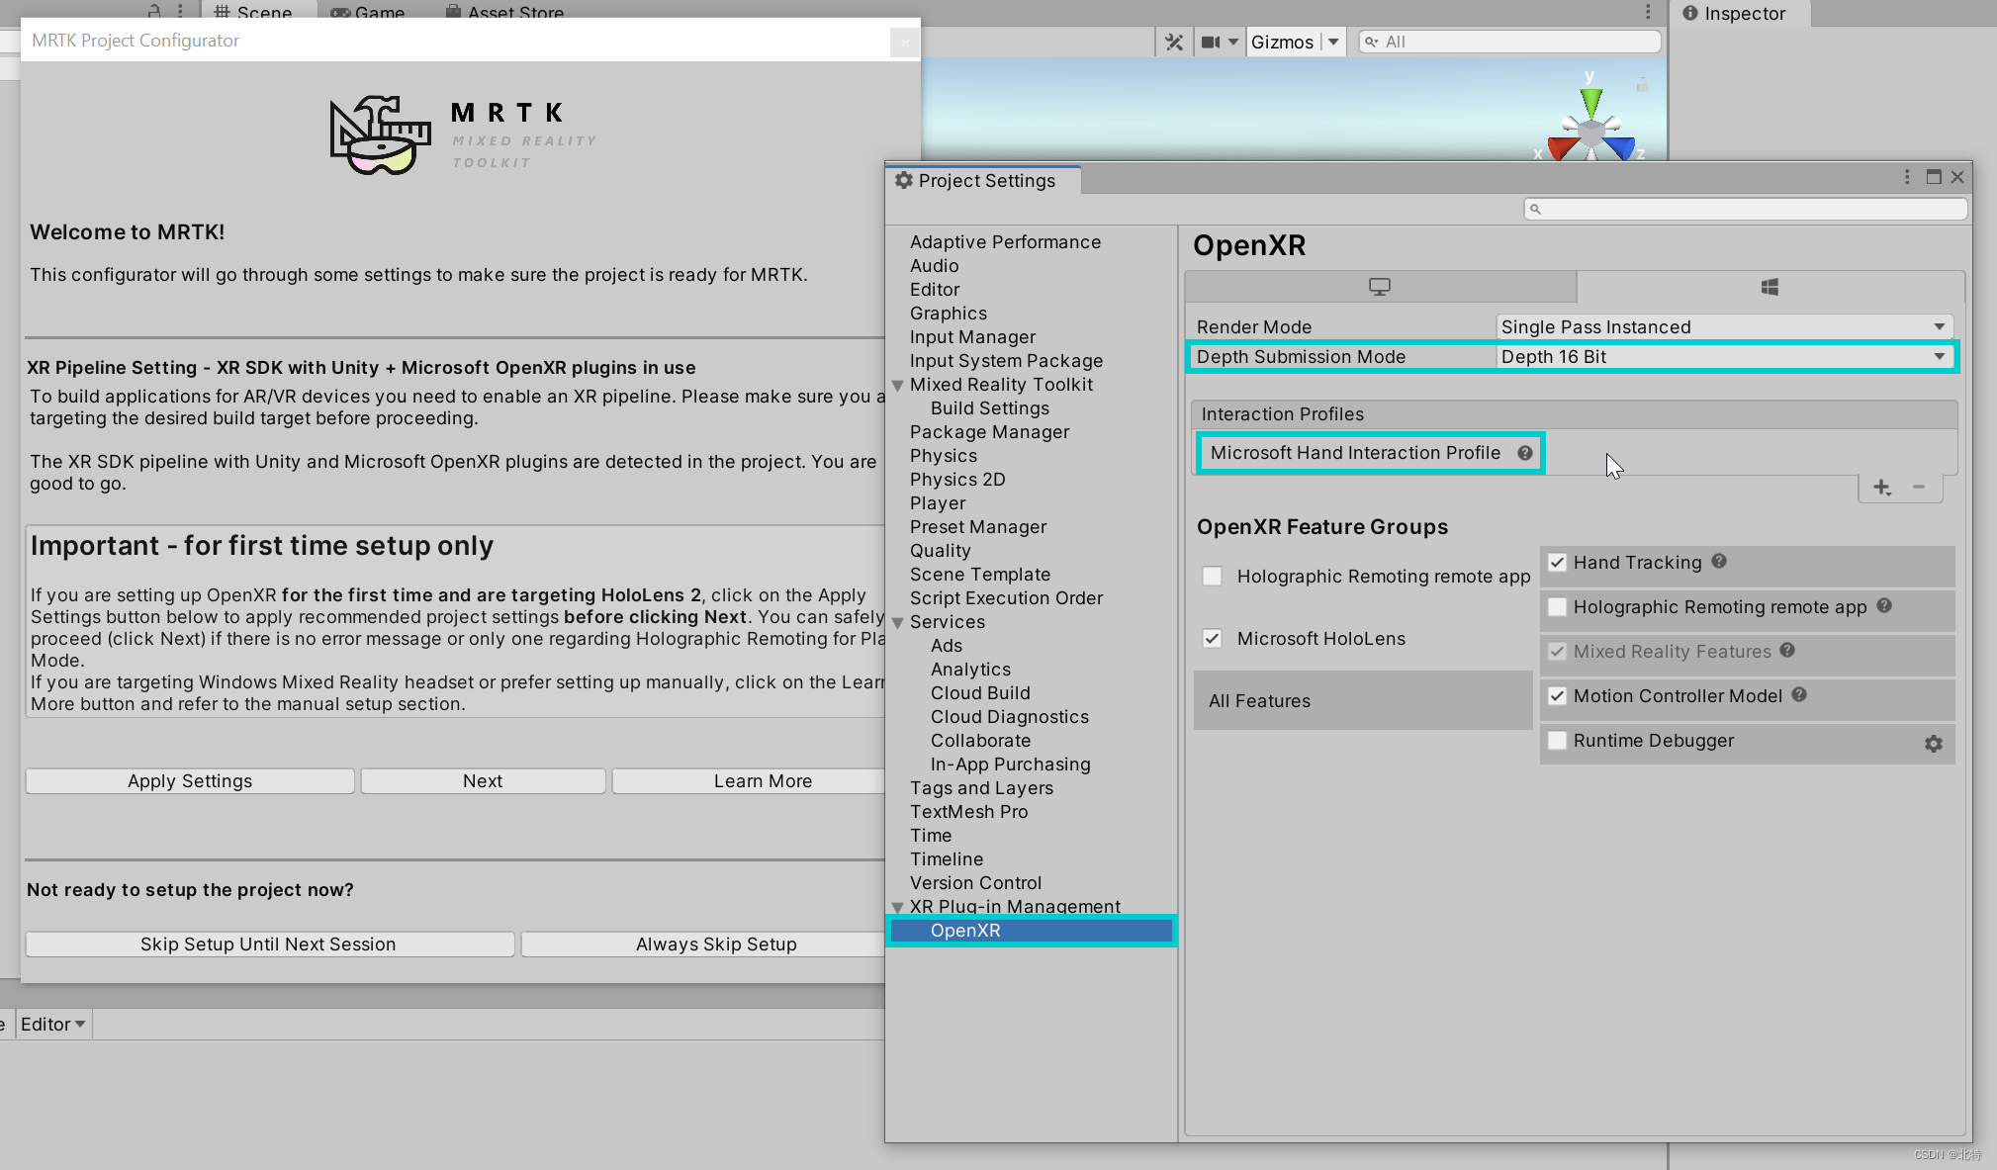Screen dimensions: 1997x1170
Task: Open Version Control settings
Action: [975, 883]
